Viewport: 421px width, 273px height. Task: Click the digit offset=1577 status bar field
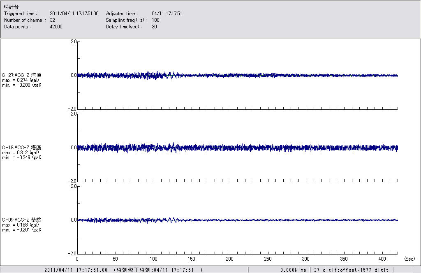click(351, 270)
